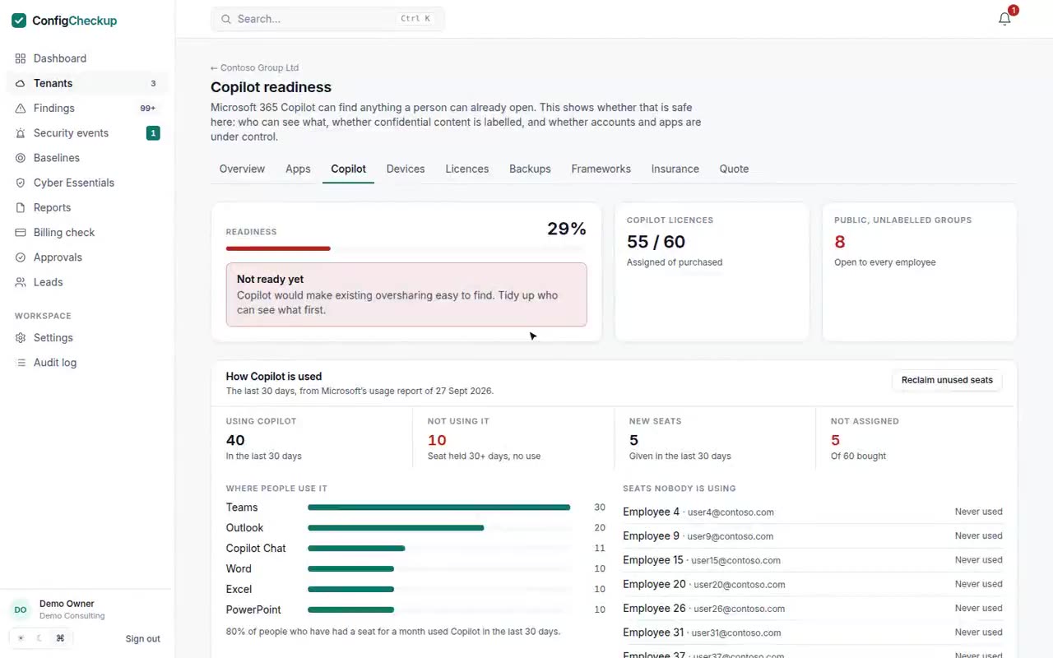Image resolution: width=1053 pixels, height=658 pixels.
Task: Switch to light theme with sun icon
Action: pos(21,638)
